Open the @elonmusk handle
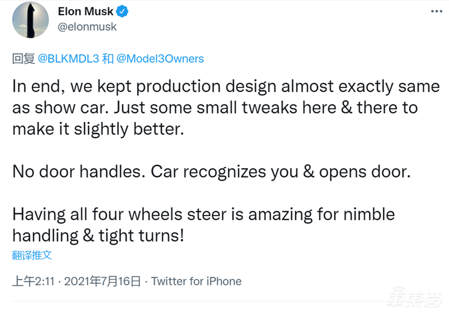 [87, 26]
